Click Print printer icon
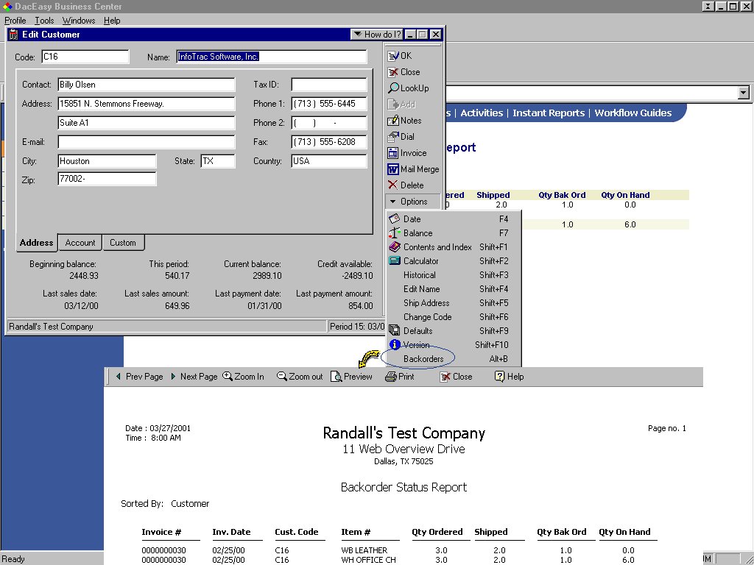The height and width of the screenshot is (565, 754). coord(390,377)
